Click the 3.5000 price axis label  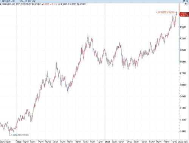(183, 62)
